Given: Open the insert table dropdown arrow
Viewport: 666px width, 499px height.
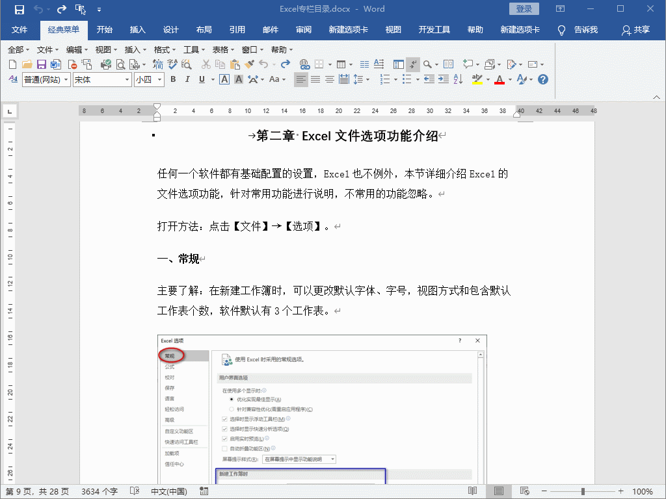Looking at the screenshot, I should 351,64.
